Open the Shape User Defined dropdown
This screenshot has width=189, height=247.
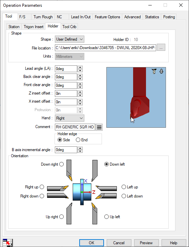tap(69, 39)
